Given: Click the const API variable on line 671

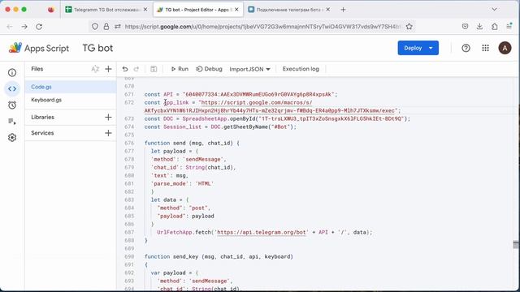Looking at the screenshot, I should point(168,94).
